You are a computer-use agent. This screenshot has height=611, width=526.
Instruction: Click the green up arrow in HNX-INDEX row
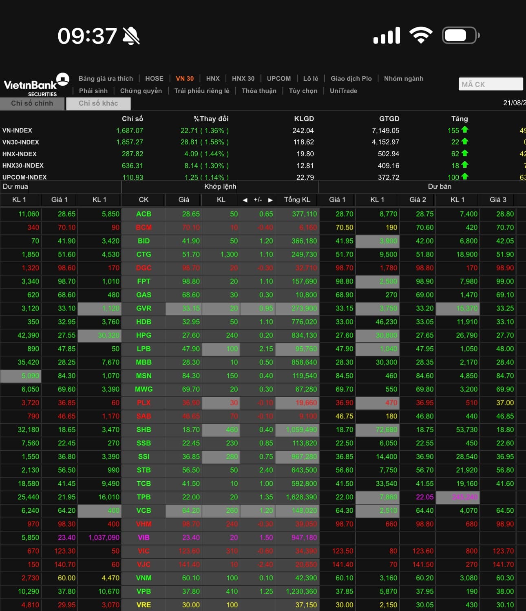click(x=465, y=153)
